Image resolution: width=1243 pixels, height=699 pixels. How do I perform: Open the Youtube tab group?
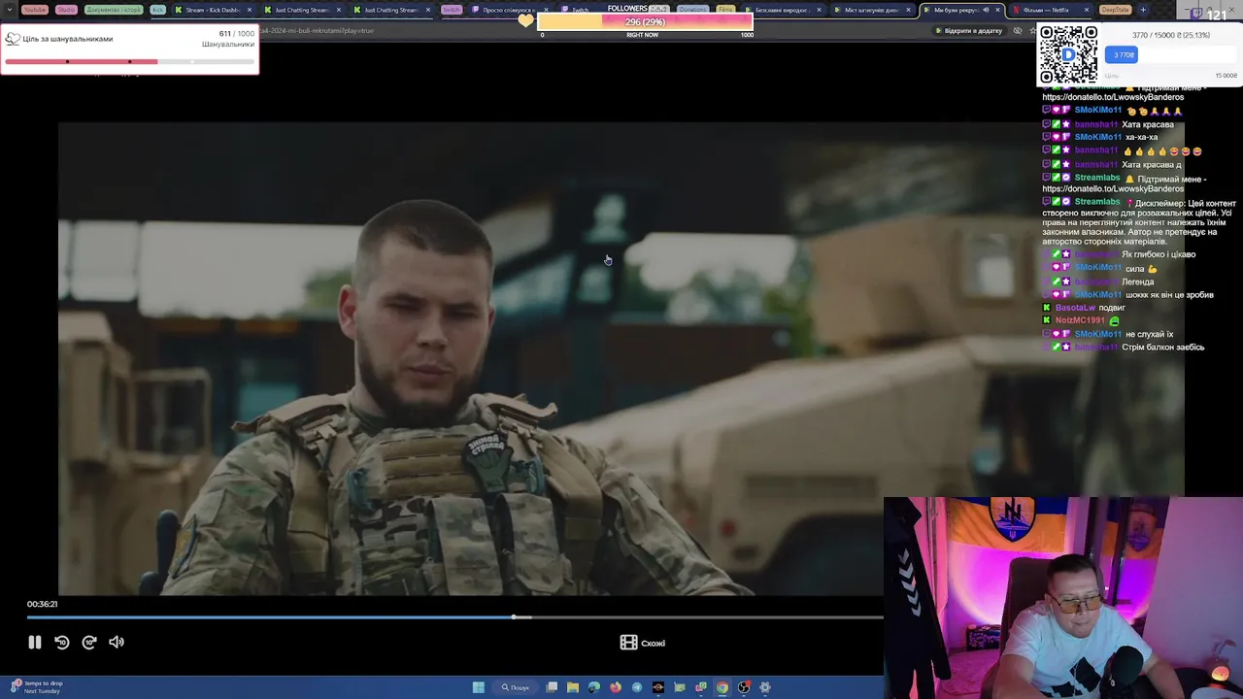pos(34,10)
